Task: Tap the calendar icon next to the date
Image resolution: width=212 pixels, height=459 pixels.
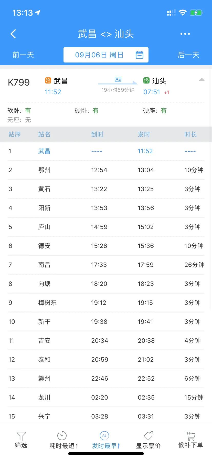Action: 139,55
